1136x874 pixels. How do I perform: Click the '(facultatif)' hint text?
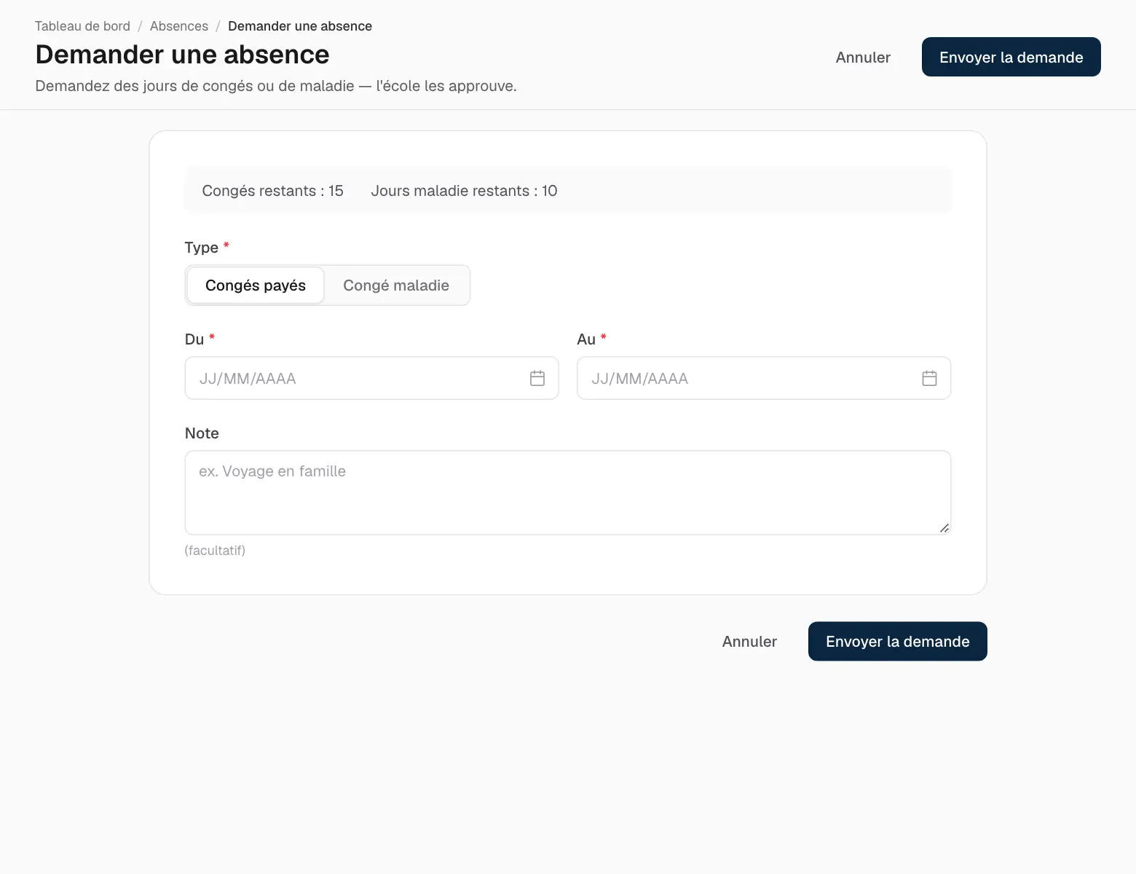coord(215,551)
